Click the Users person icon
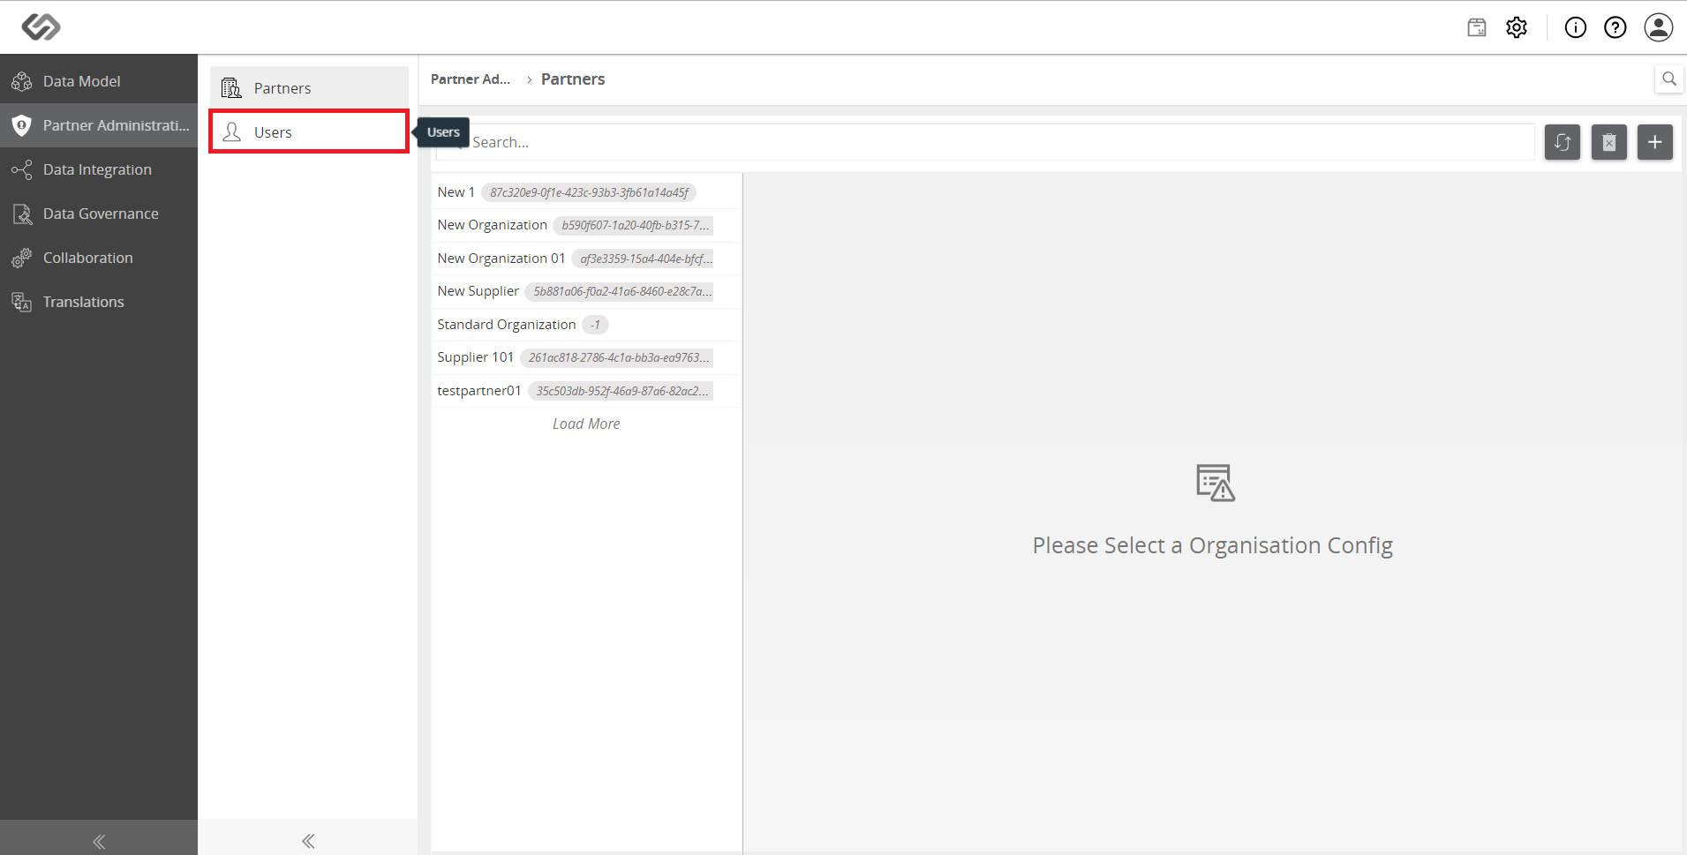This screenshot has width=1687, height=855. click(x=232, y=132)
